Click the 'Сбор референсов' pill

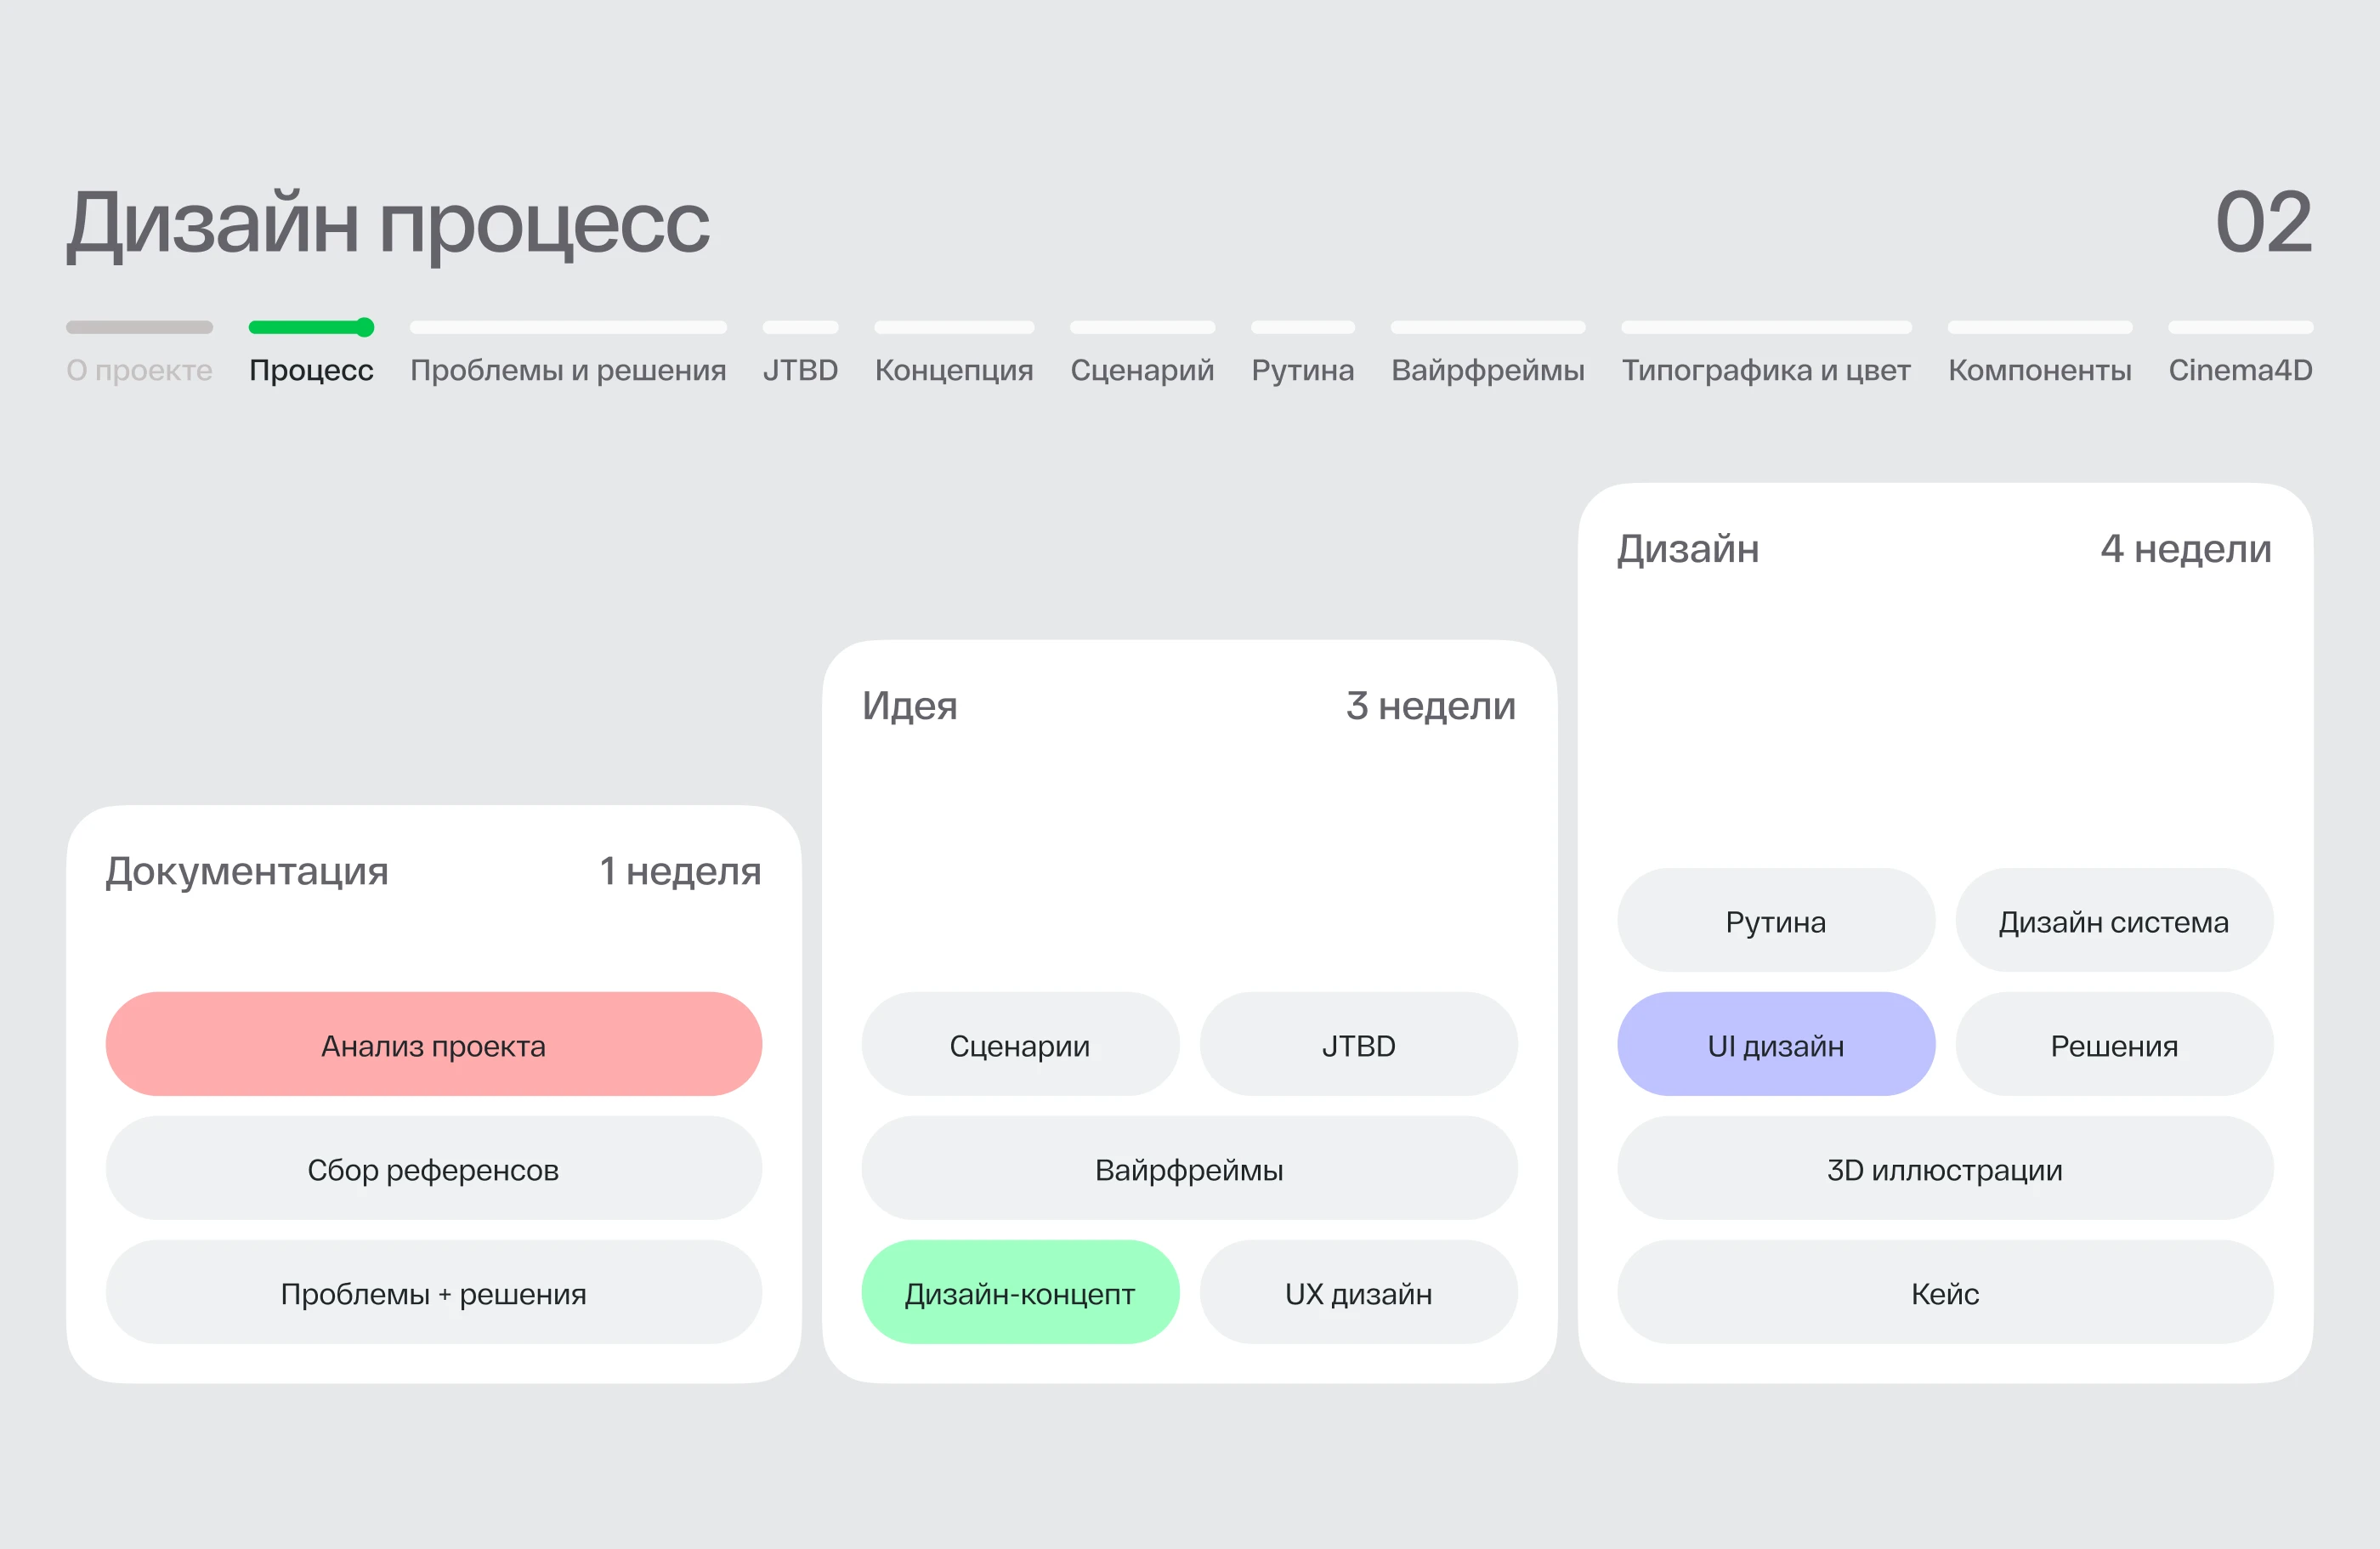click(x=433, y=1169)
